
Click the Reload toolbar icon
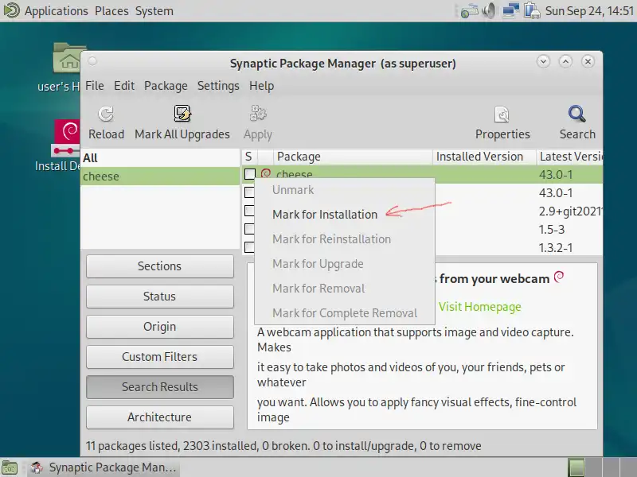click(x=106, y=114)
